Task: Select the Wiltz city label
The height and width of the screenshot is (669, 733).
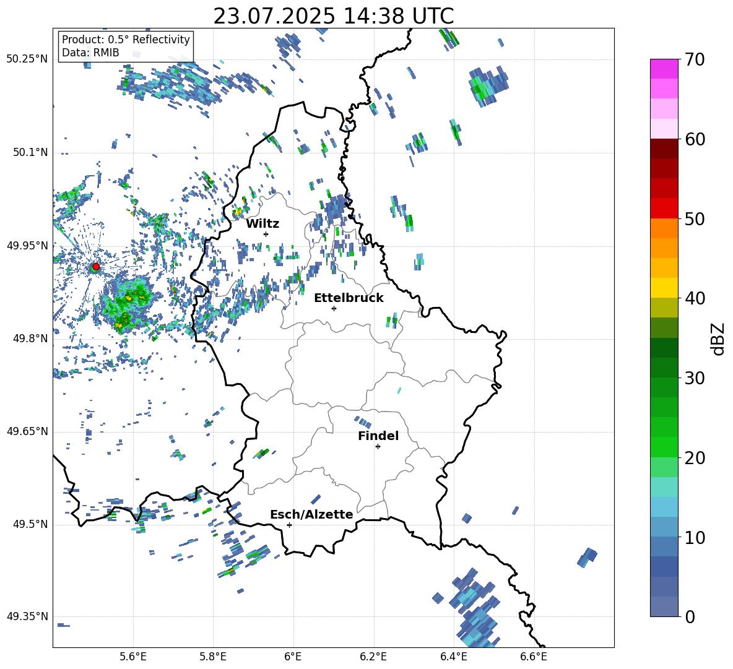Action: (262, 224)
